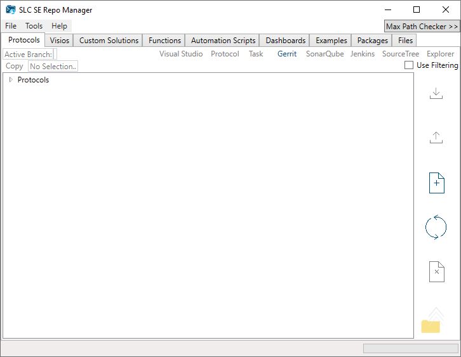Click the Protocol link in toolbar
The height and width of the screenshot is (357, 461).
[x=225, y=54]
